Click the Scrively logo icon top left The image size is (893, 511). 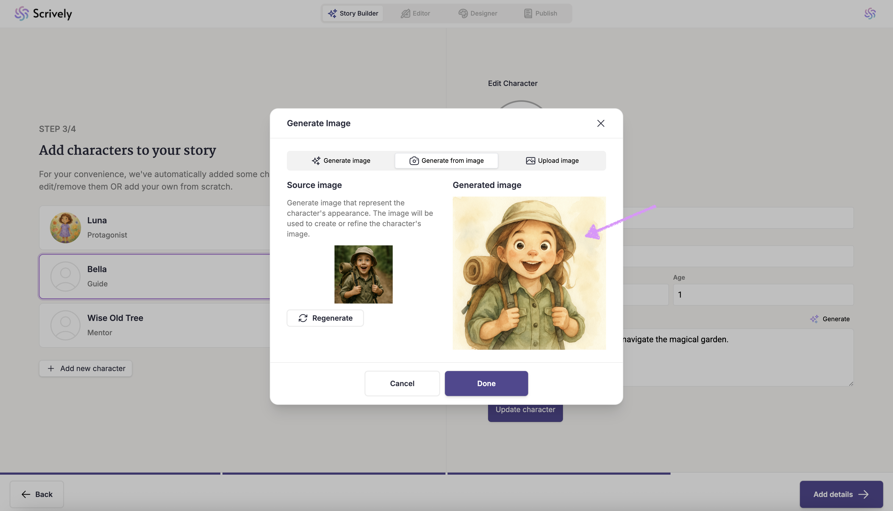(x=21, y=13)
